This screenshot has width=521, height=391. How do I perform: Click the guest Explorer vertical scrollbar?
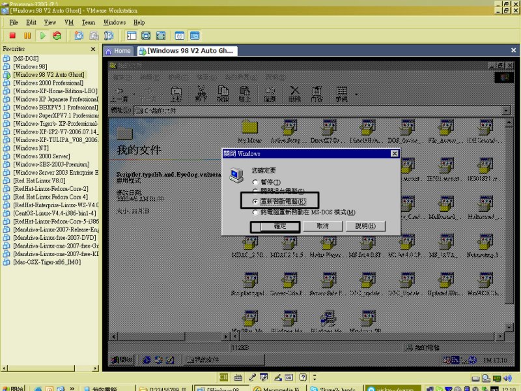509,225
